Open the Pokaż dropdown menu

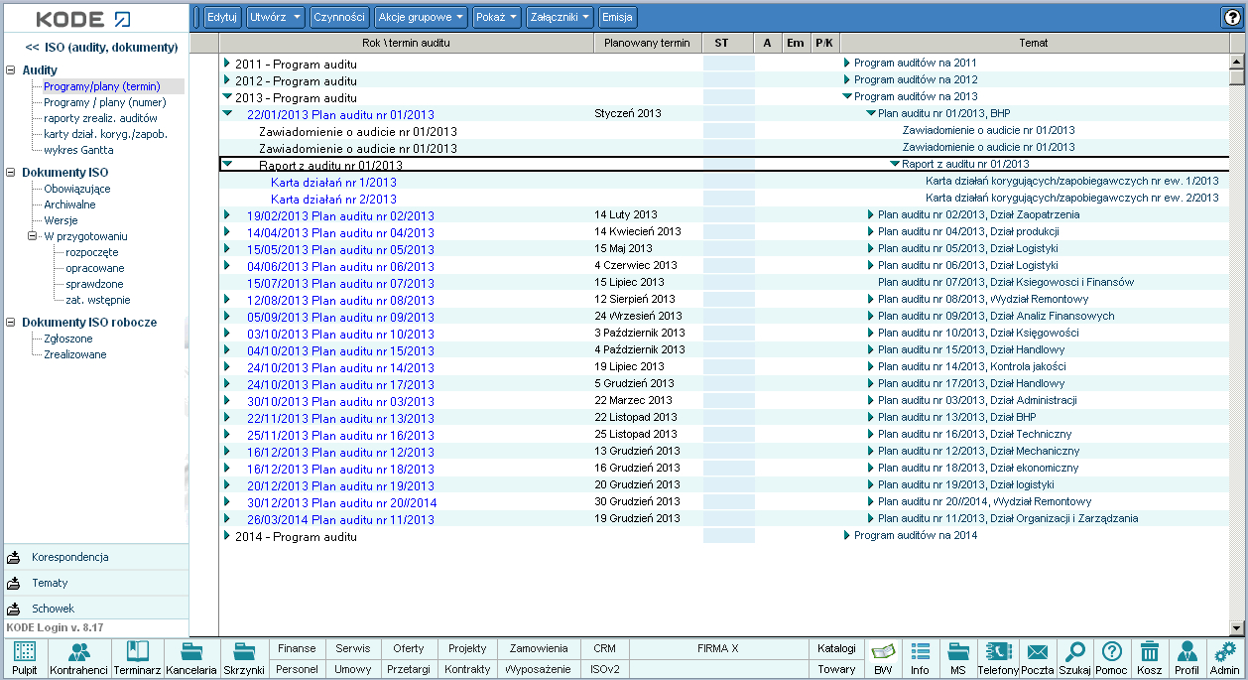496,17
